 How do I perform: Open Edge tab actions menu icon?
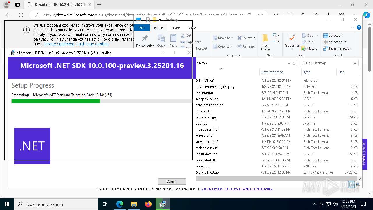(x=17, y=5)
